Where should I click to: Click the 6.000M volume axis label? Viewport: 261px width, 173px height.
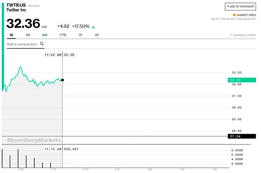coord(237,155)
